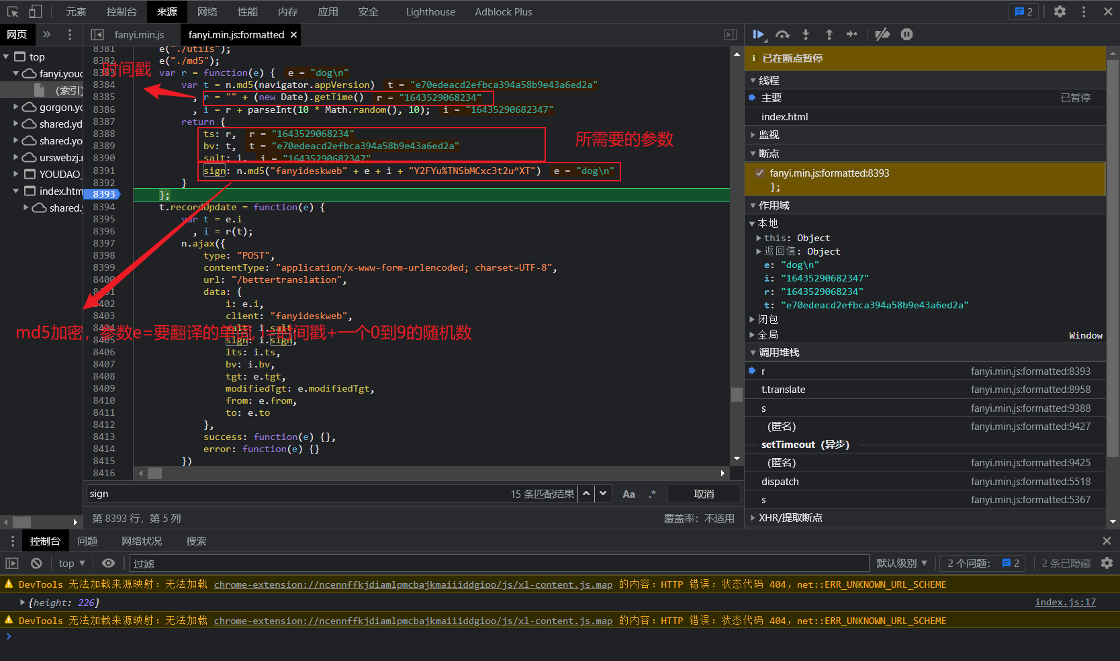Resume script execution

[x=759, y=34]
